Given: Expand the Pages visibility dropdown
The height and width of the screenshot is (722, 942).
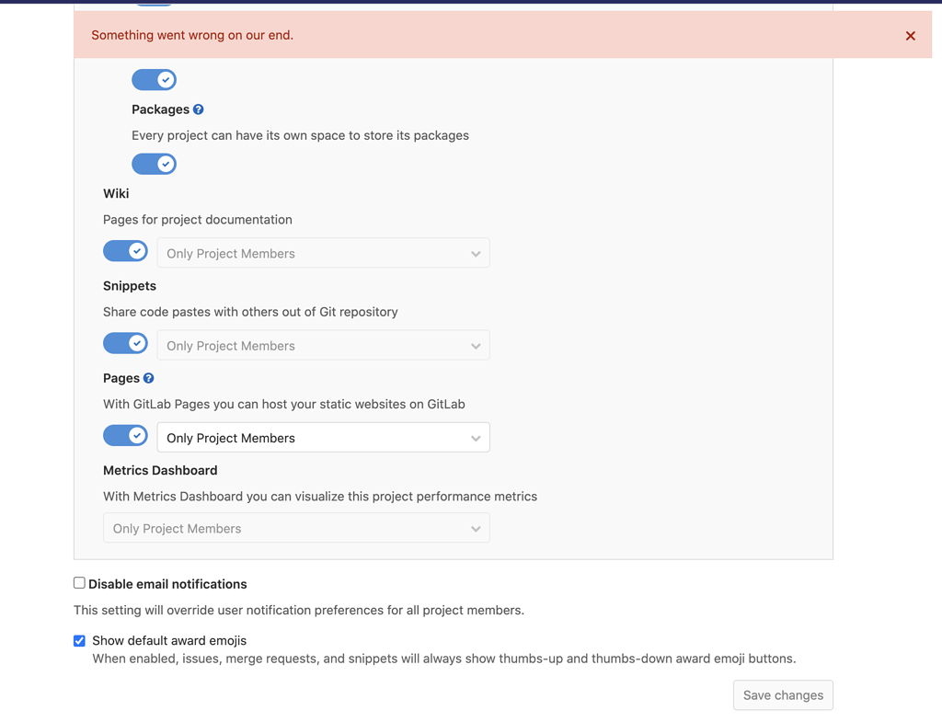Looking at the screenshot, I should point(323,437).
